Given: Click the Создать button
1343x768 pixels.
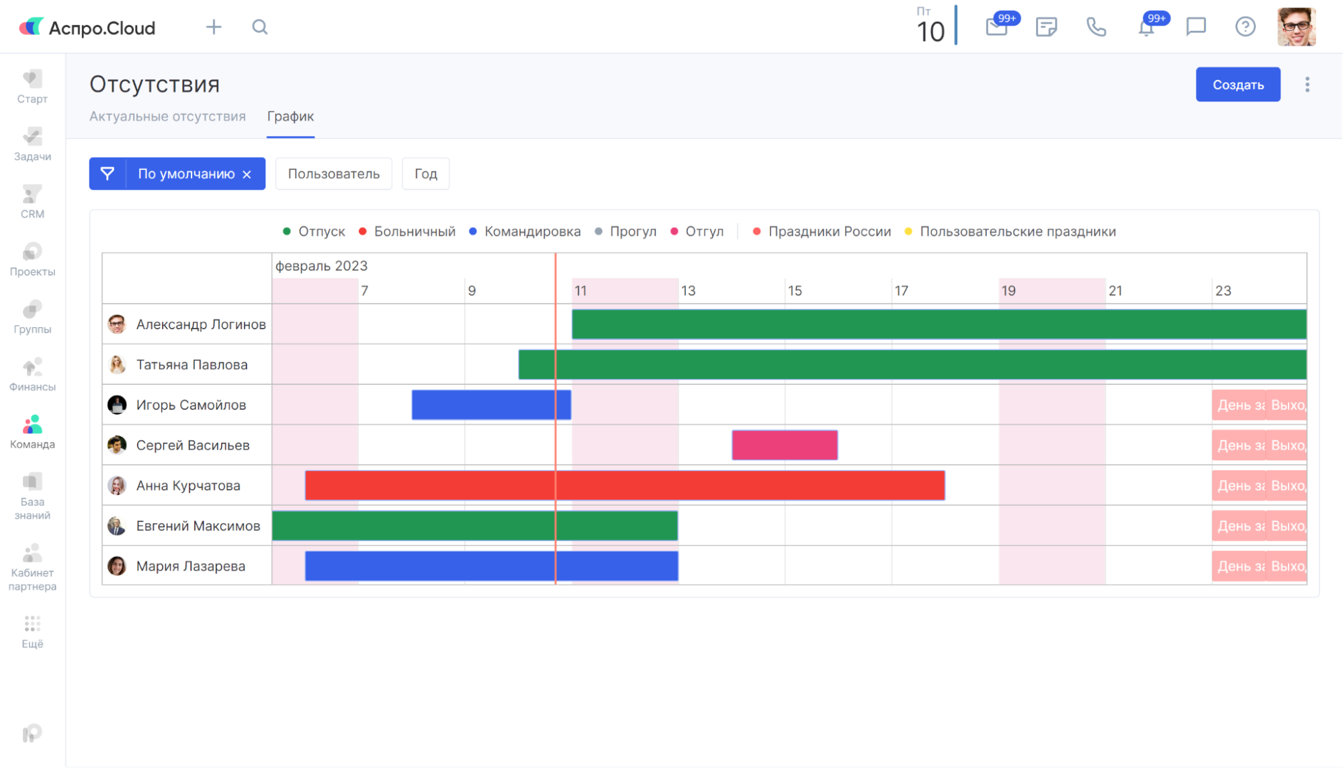Looking at the screenshot, I should coord(1238,85).
